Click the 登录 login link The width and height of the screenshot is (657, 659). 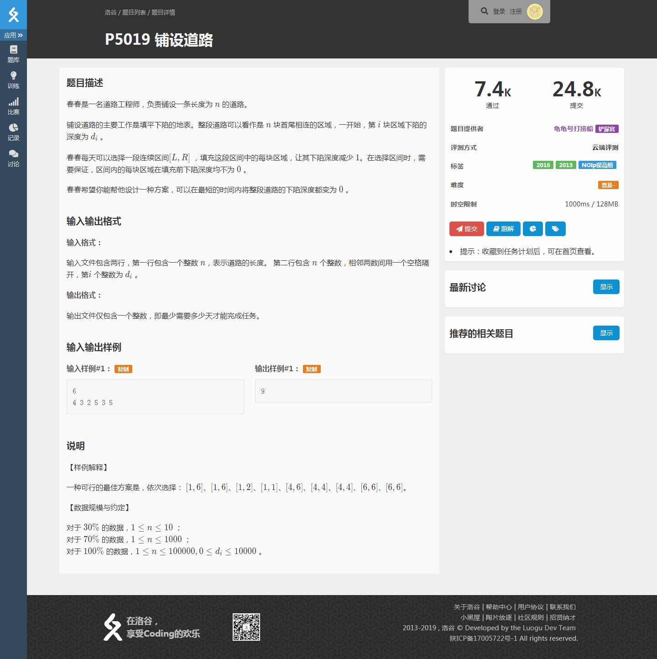pos(499,11)
